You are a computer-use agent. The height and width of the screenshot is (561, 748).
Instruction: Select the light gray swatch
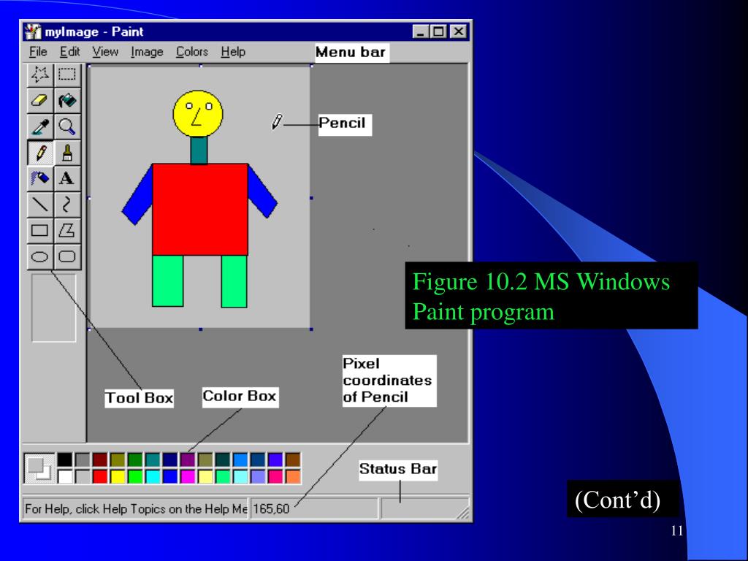tap(83, 476)
